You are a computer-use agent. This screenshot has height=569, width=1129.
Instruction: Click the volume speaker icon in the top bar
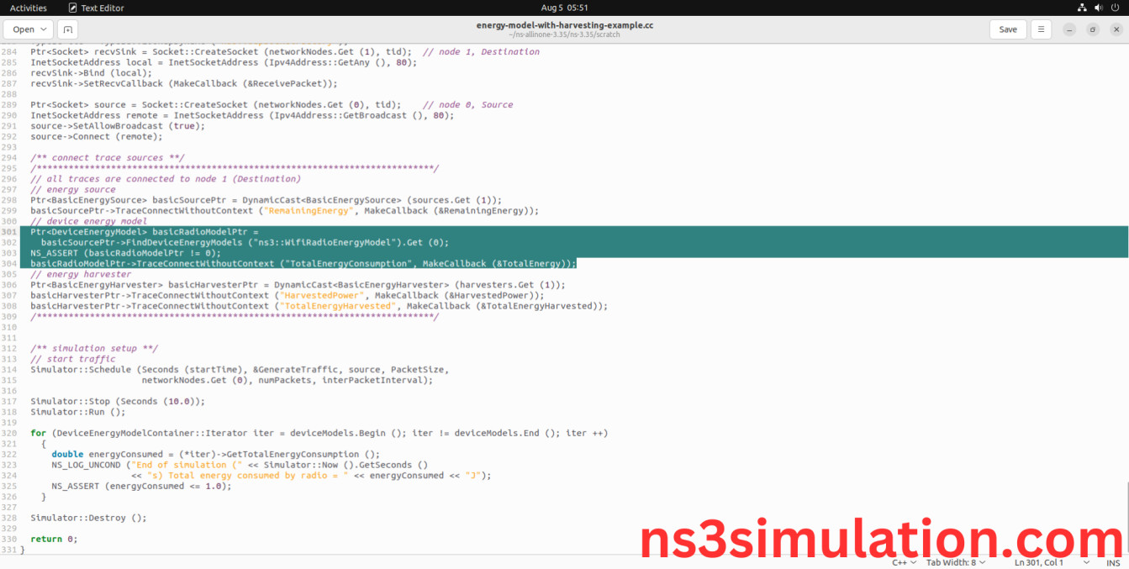coord(1097,7)
